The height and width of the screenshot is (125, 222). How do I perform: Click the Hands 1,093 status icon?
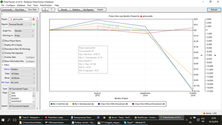(x=204, y=113)
